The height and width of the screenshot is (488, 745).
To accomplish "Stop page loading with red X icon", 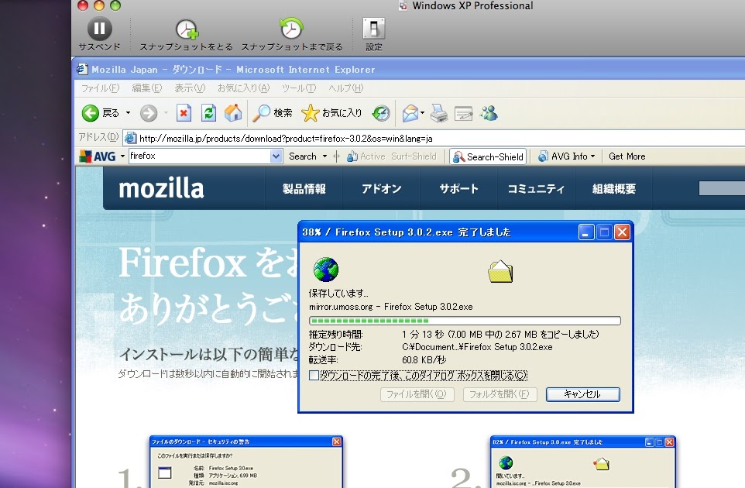I will click(x=184, y=113).
